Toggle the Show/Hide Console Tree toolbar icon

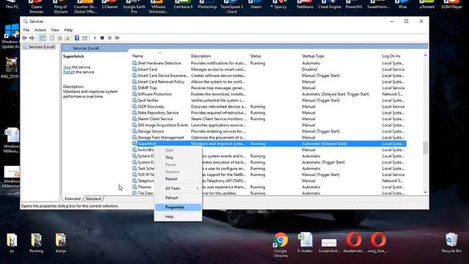pyautogui.click(x=43, y=38)
